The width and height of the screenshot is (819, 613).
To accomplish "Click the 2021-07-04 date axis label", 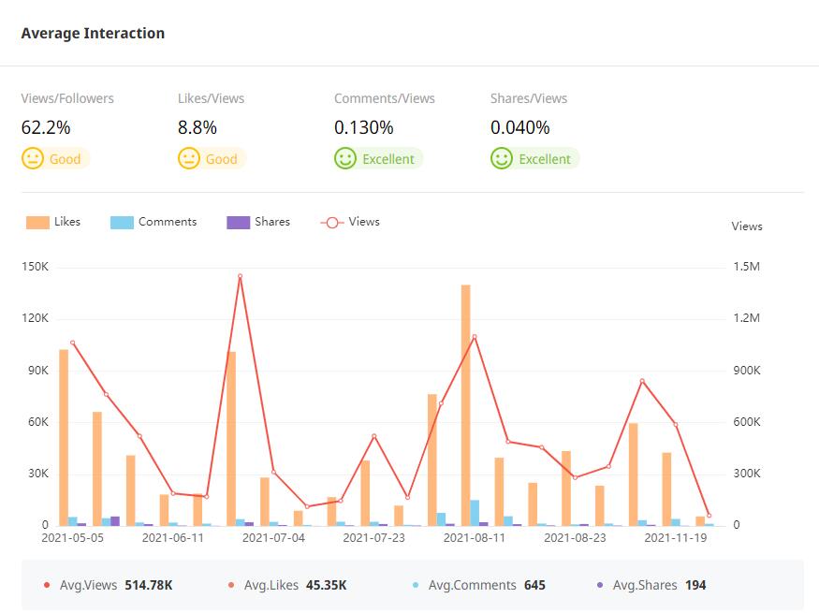I will (x=273, y=538).
